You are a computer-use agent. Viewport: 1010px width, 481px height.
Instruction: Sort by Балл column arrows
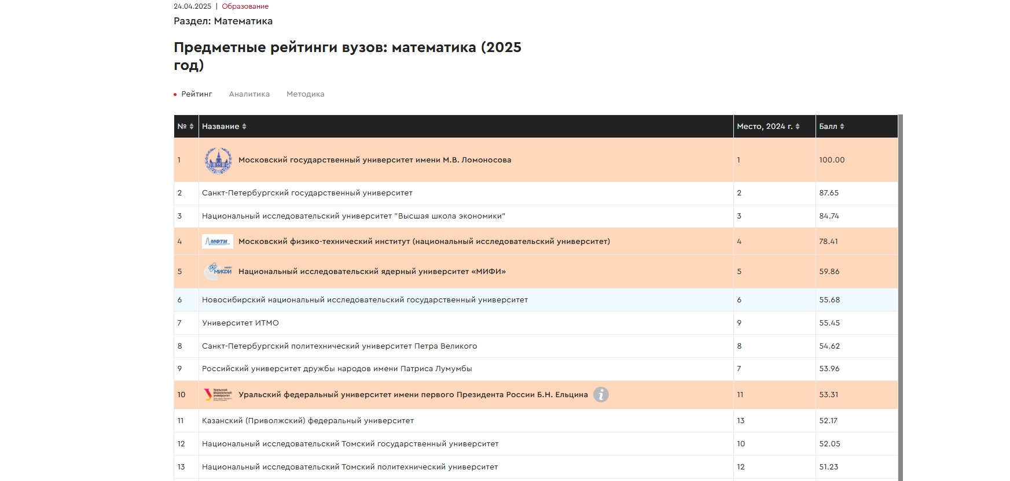coord(842,127)
